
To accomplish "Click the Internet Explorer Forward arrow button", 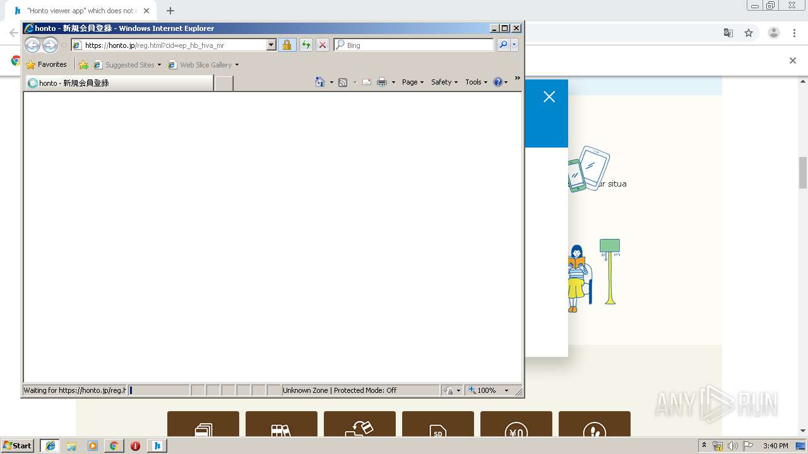I will 50,45.
